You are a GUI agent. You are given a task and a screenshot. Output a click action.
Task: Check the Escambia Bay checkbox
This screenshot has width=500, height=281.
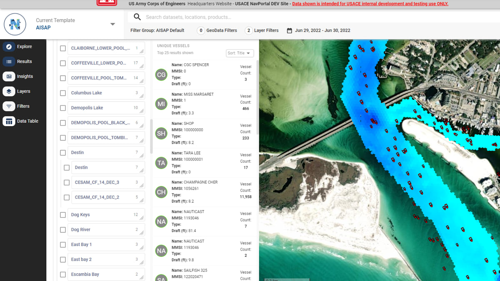(63, 275)
